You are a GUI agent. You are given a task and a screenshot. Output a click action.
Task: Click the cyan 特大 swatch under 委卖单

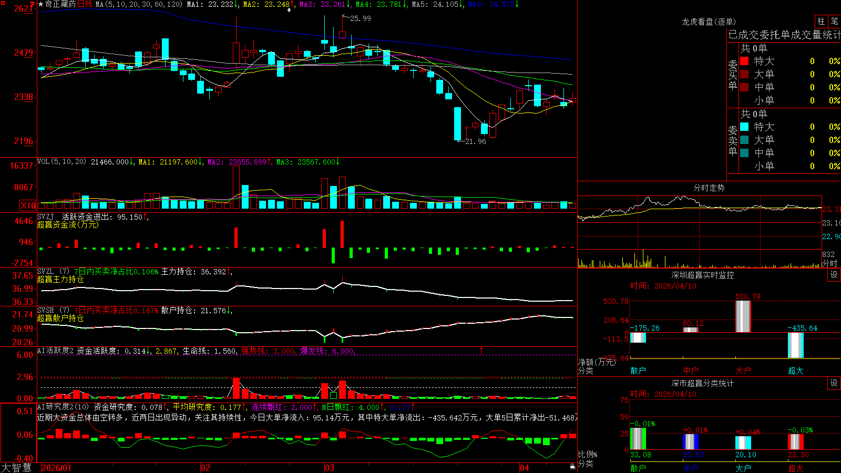pos(744,127)
